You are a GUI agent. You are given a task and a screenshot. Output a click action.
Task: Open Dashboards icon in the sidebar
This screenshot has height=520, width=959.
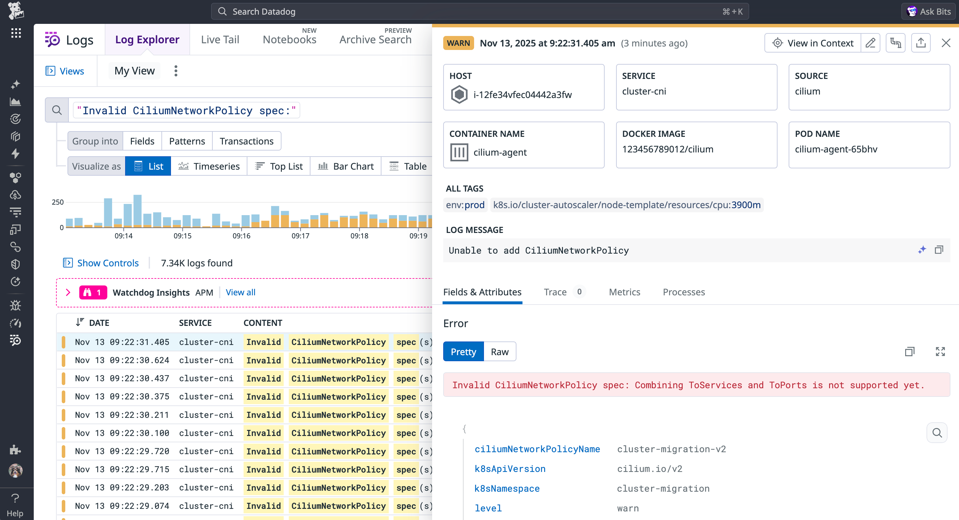tap(16, 102)
